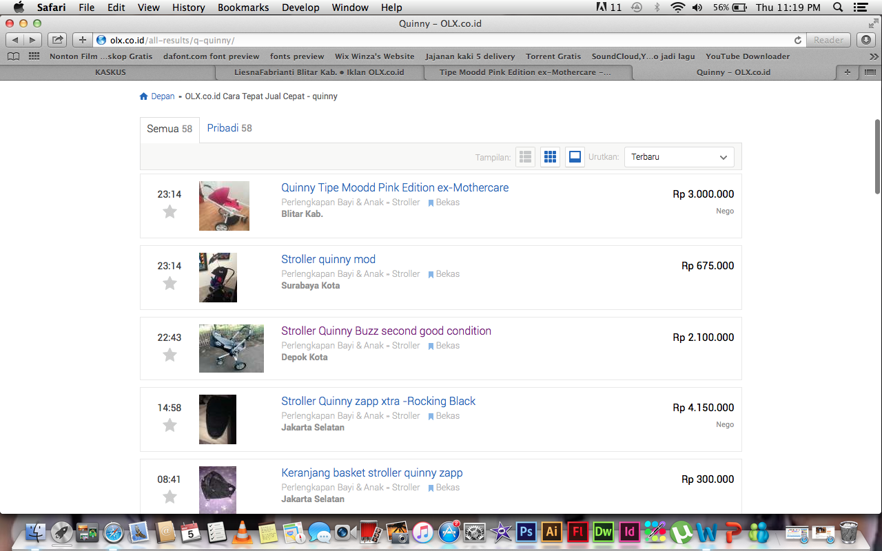
Task: Click the Surabaya Kota location text
Action: coord(311,285)
